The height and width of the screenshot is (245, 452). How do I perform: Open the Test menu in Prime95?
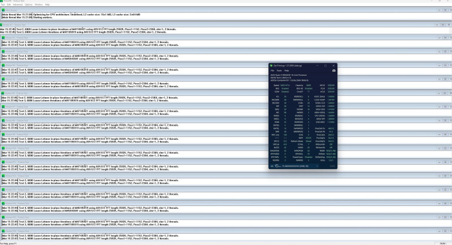tap(3, 5)
